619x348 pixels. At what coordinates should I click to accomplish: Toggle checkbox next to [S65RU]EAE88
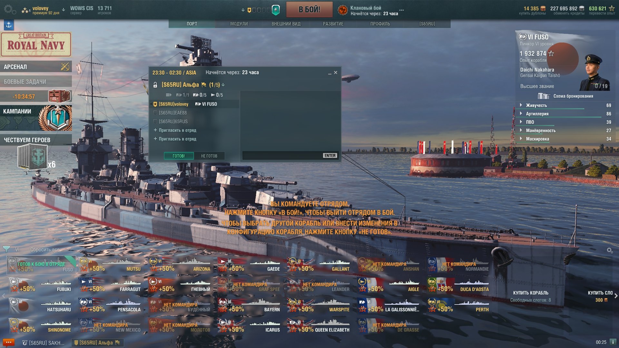[155, 113]
